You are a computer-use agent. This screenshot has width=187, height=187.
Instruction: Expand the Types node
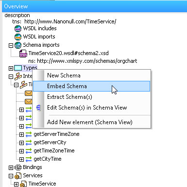click(x=11, y=68)
